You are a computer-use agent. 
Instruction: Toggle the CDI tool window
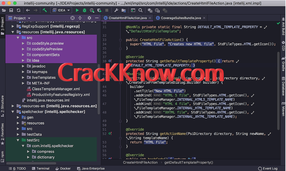pos(283,46)
